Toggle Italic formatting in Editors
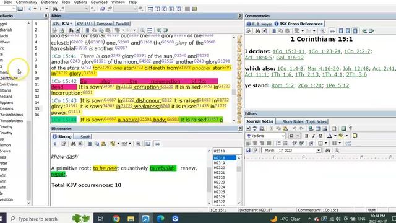 tap(314, 136)
